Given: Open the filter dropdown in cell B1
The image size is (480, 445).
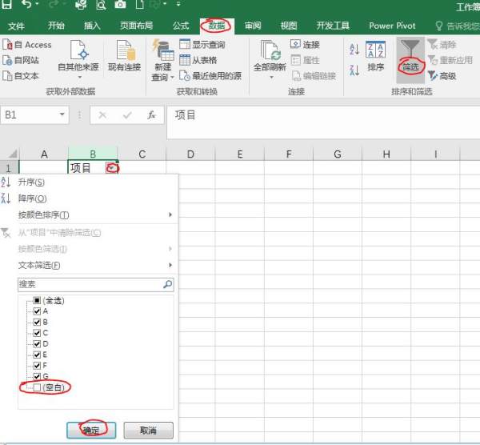Looking at the screenshot, I should (x=111, y=167).
